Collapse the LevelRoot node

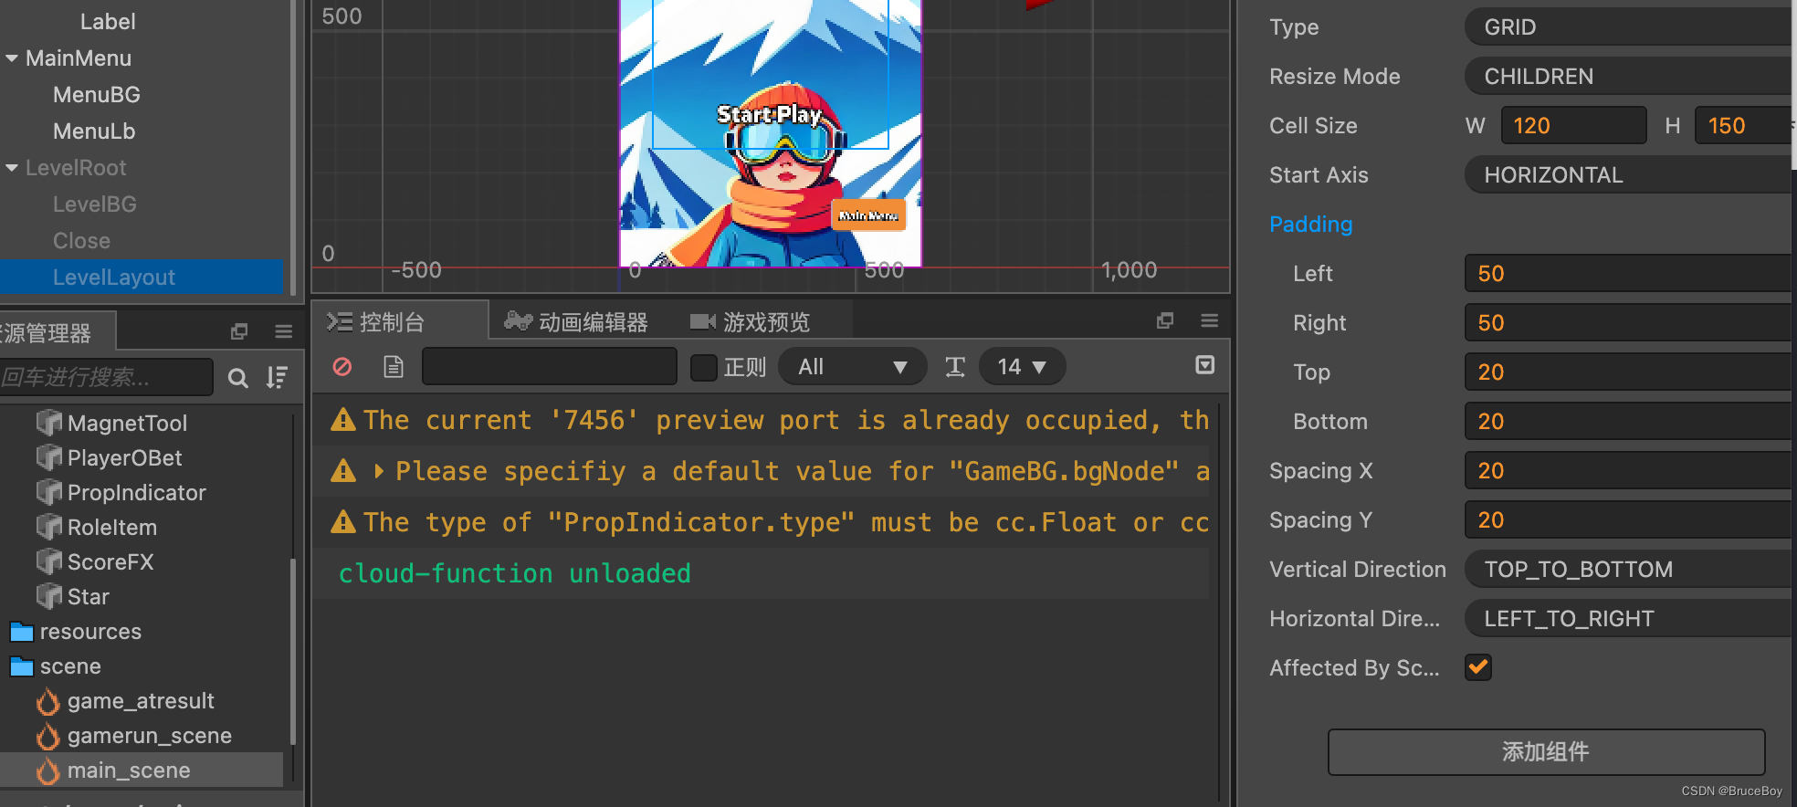pos(12,168)
